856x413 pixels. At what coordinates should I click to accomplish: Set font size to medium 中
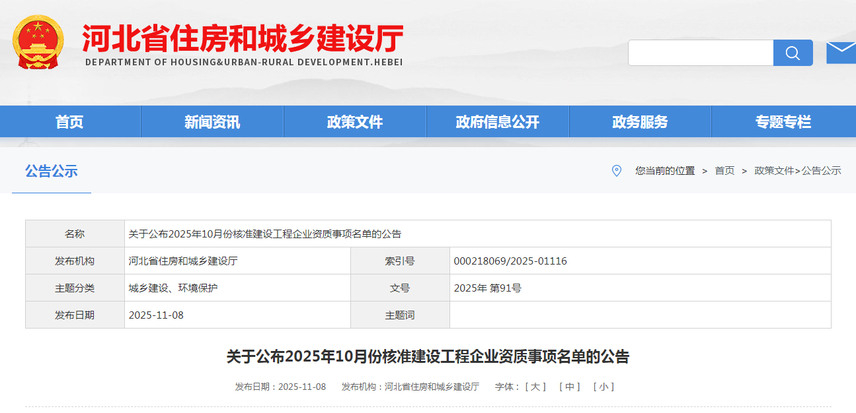tap(570, 387)
